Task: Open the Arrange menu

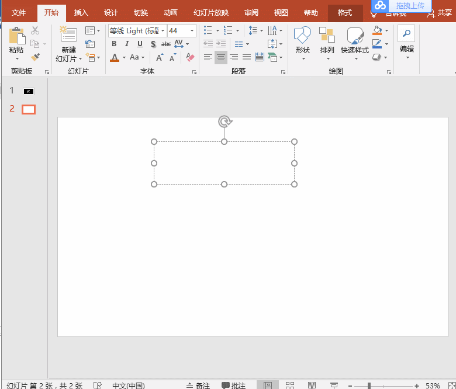Action: click(x=327, y=43)
